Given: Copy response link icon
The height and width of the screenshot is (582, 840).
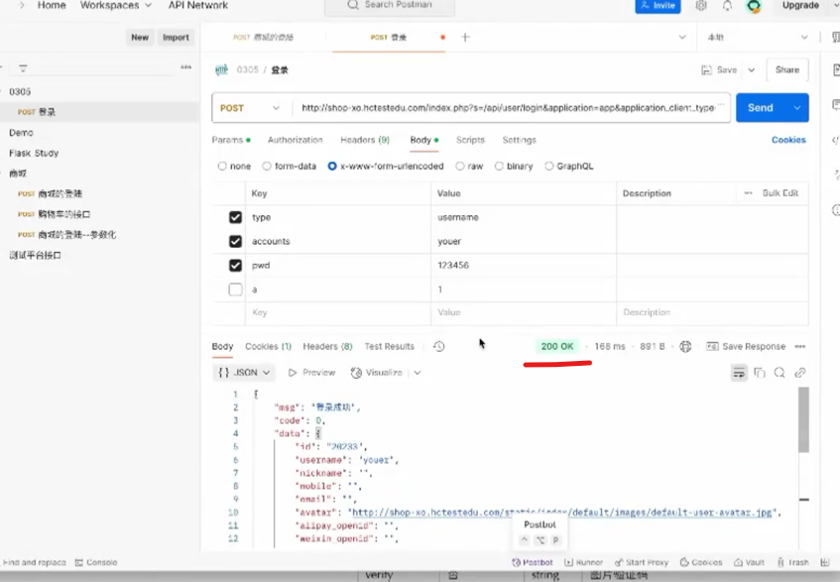Looking at the screenshot, I should pyautogui.click(x=799, y=373).
